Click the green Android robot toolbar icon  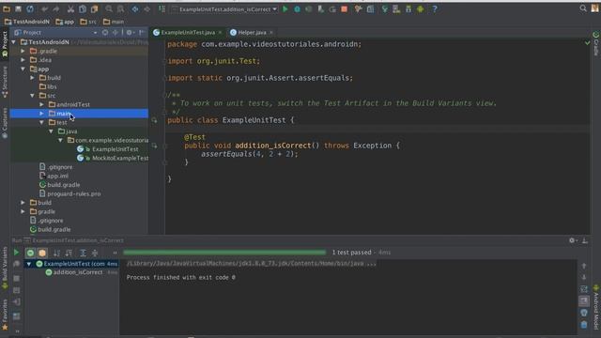point(421,8)
